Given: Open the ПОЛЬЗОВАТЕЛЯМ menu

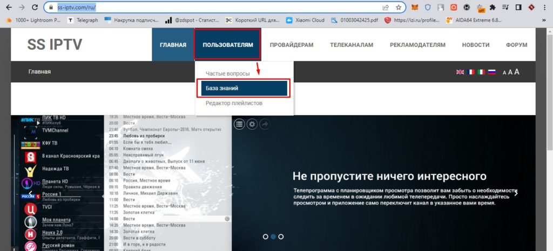Looking at the screenshot, I should click(x=228, y=45).
